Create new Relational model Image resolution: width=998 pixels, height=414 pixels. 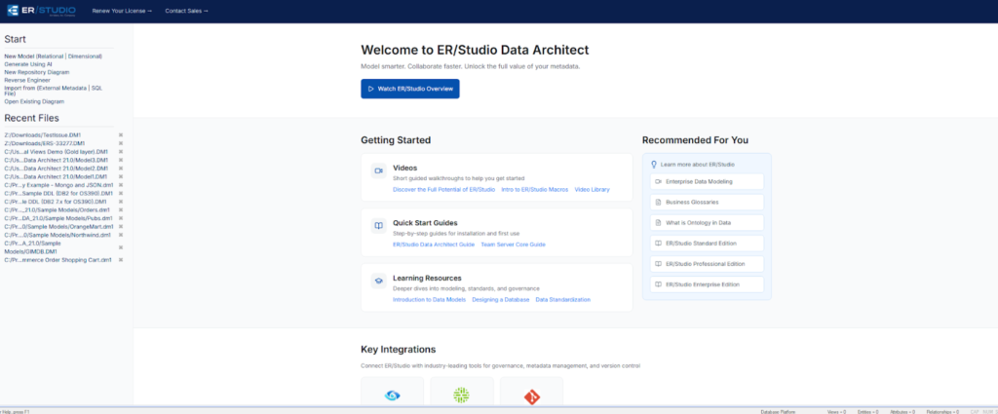point(53,56)
